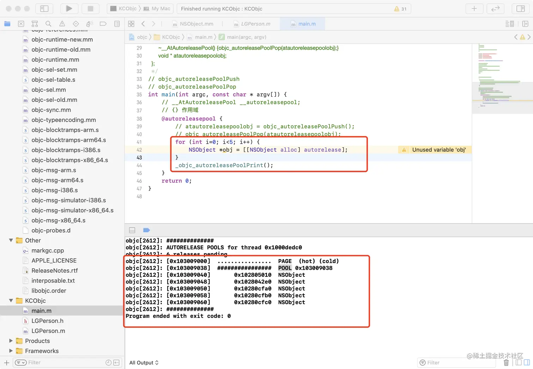The image size is (533, 369).
Task: Open the source control navigator
Action: click(21, 24)
